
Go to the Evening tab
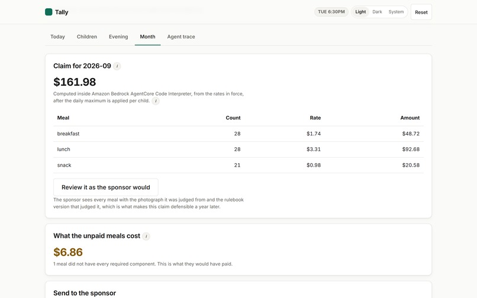118,37
